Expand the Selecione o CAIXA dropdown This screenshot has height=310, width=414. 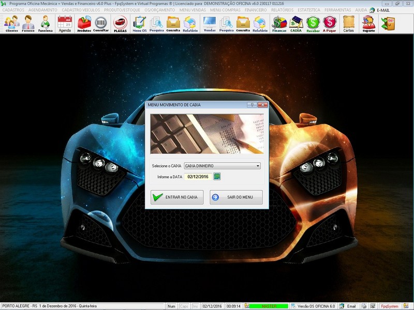pos(258,166)
